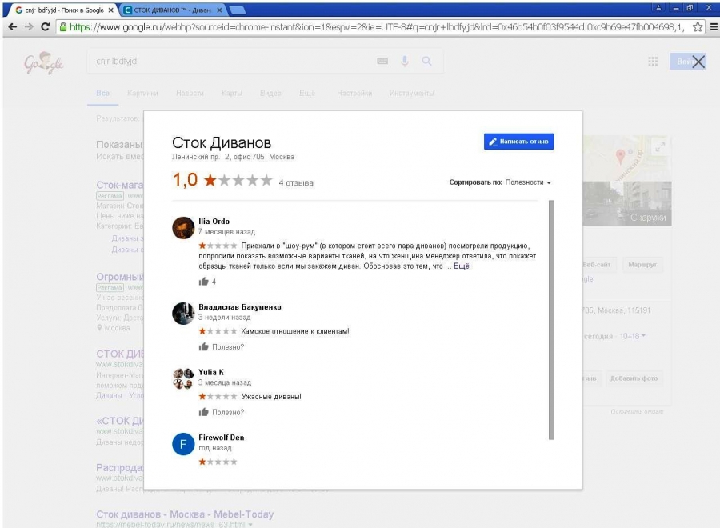Mark Yulia K's review as helpful

coord(203,412)
